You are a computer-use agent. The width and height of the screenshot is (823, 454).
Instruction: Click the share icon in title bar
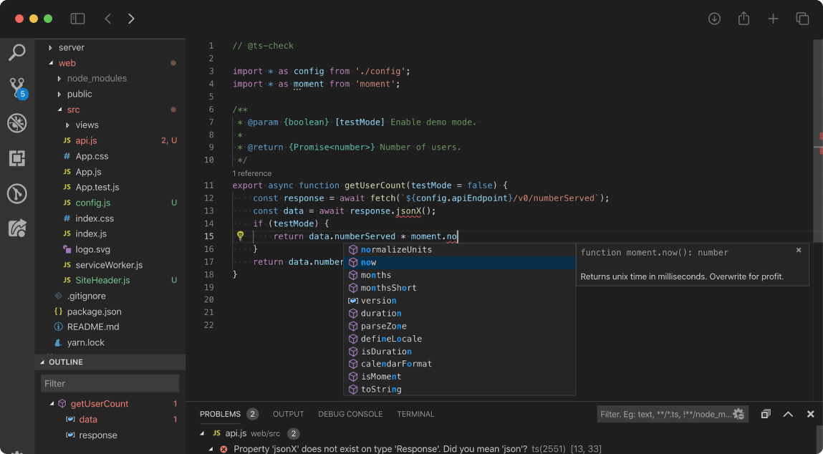[x=743, y=19]
